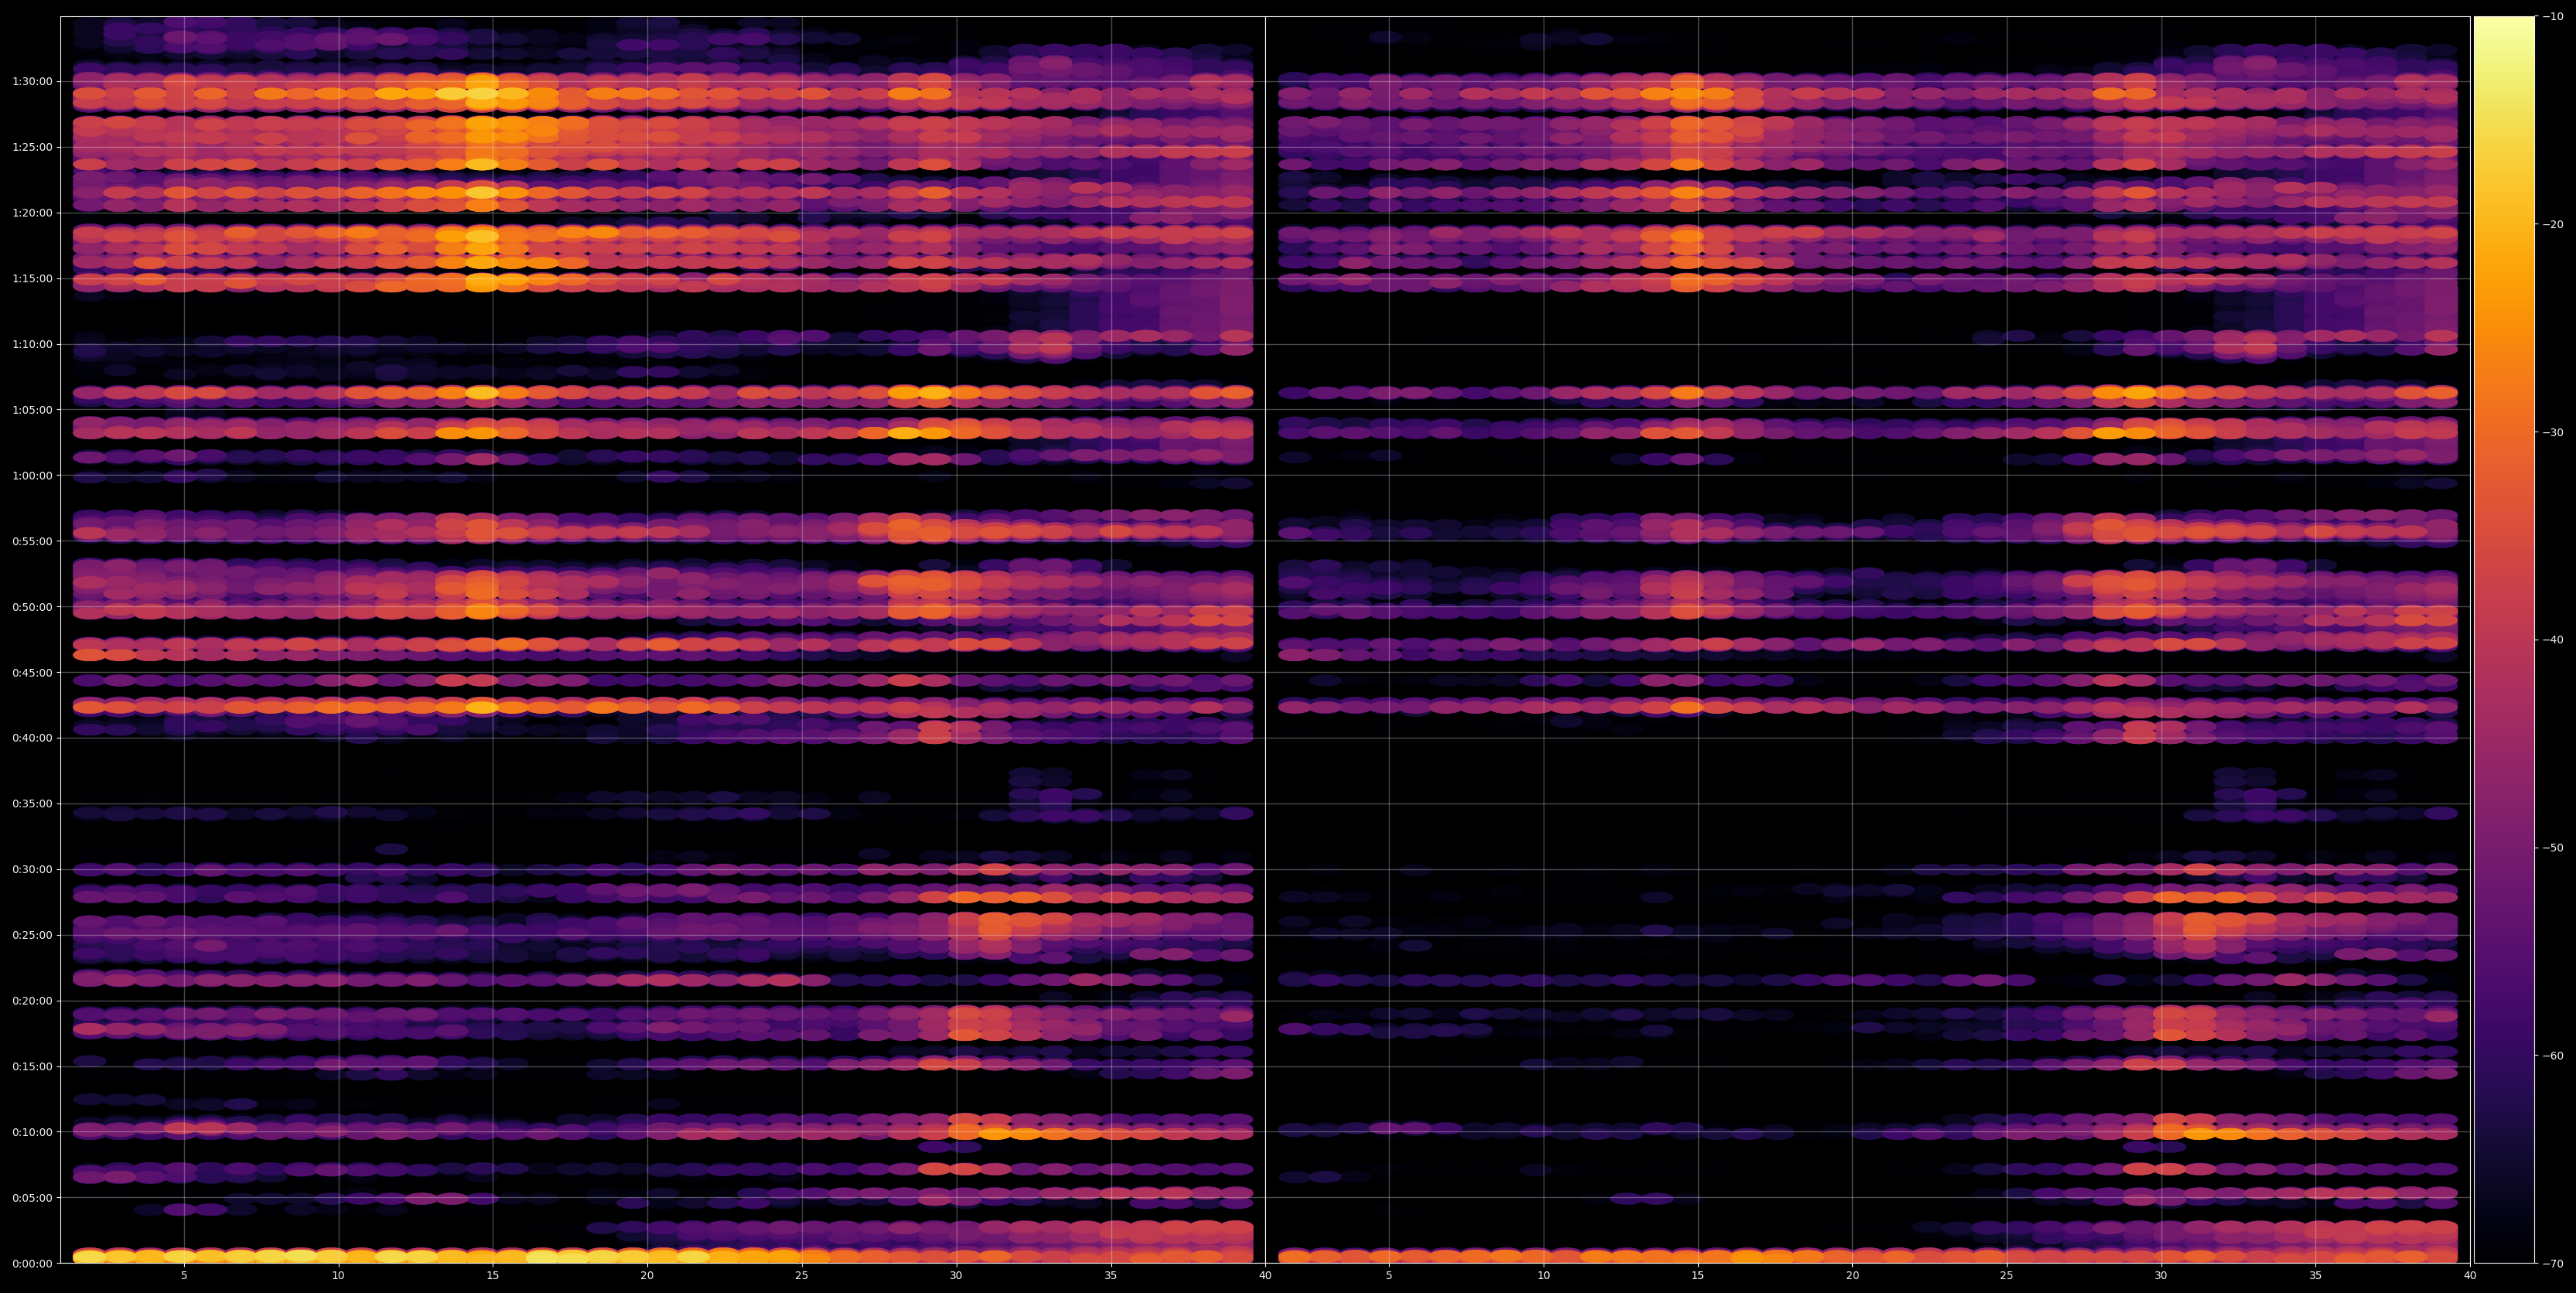Select the 0:20:00 y-axis tick label
This screenshot has height=1293, width=2576.
click(33, 1001)
